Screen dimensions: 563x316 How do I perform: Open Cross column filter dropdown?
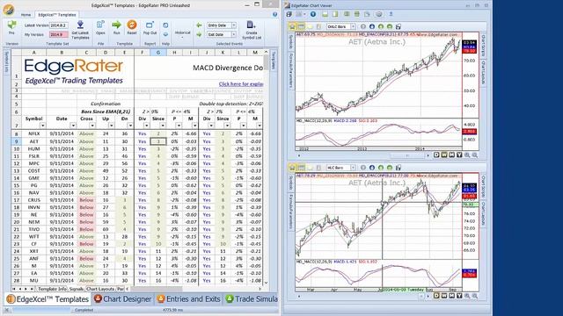(x=92, y=126)
